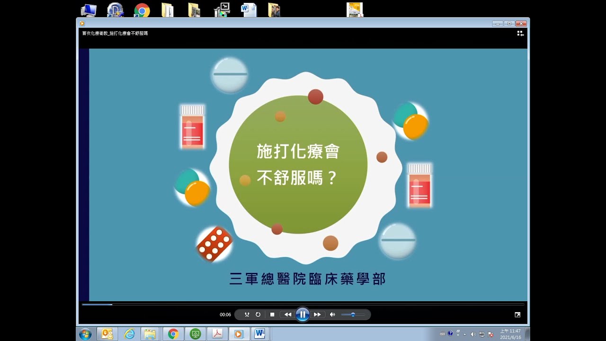Open the clock showing 11:47

point(510,334)
